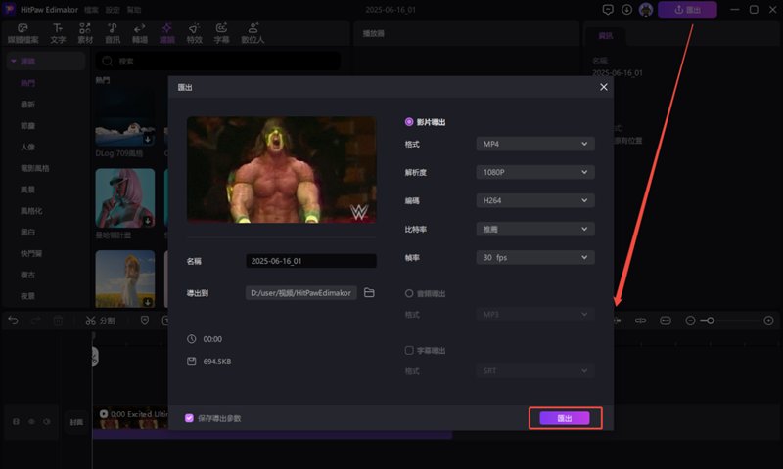Screen dimensions: 783x469
Task: Click the 名稱 name field 2025-06-16_01
Action: point(311,261)
